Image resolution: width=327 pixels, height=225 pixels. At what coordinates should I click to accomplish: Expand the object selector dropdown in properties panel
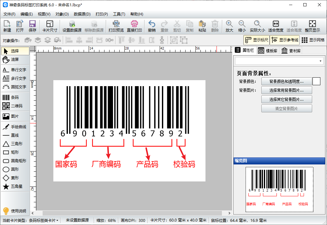point(320,61)
